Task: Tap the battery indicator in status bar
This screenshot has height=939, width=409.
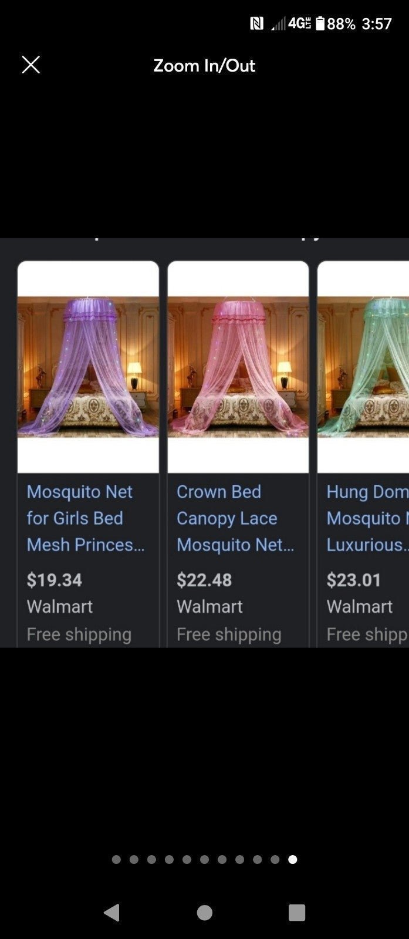Action: point(320,23)
